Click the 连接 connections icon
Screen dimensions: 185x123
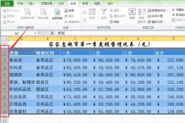tap(66, 10)
